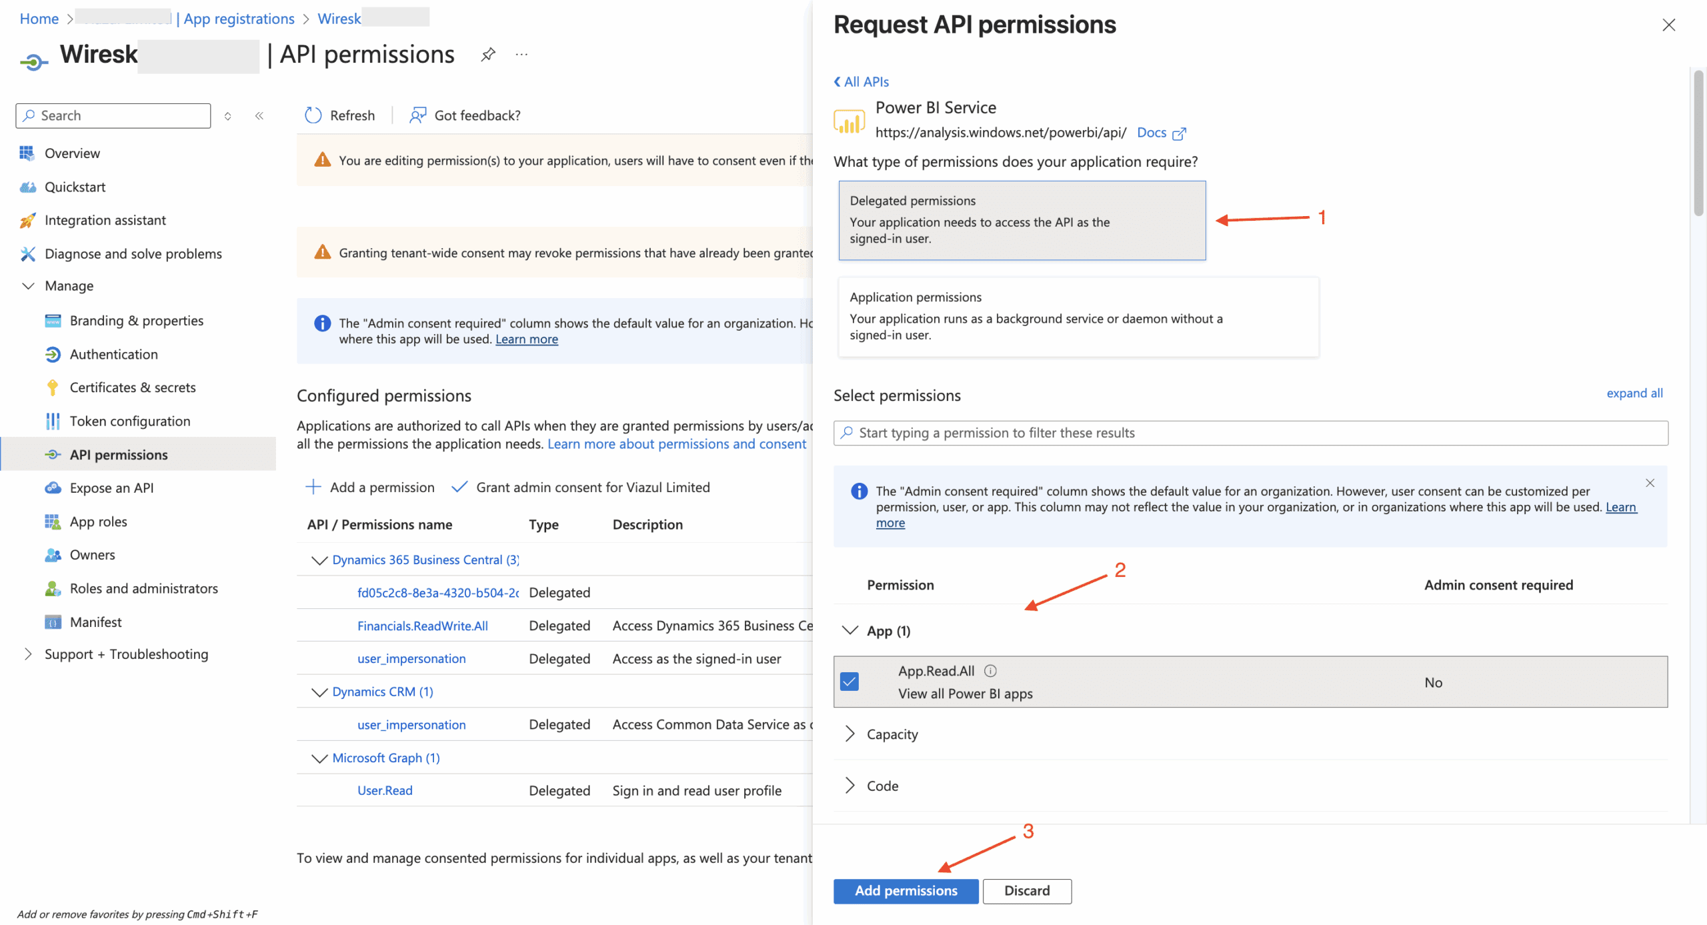Click the right panel vertical scrollbar

[1698, 143]
